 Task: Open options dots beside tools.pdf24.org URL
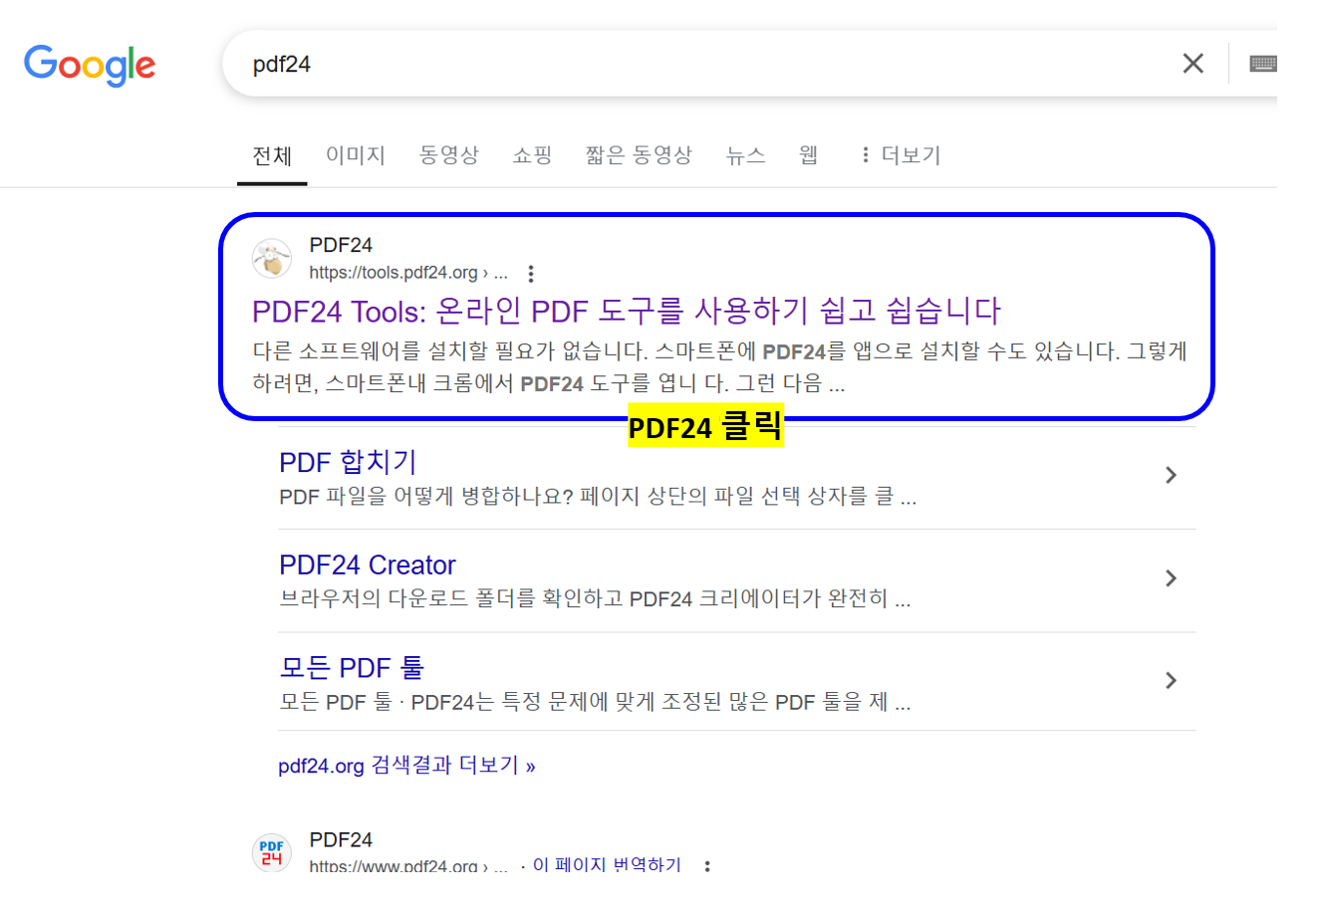tap(531, 273)
